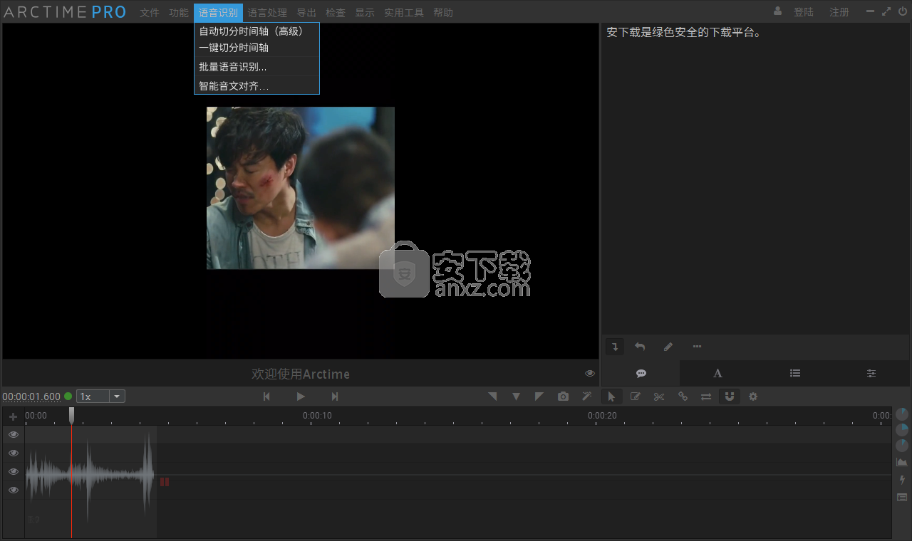Screen dimensions: 912x541
Task: Adjust the top round knob on right edge
Action: 902,414
